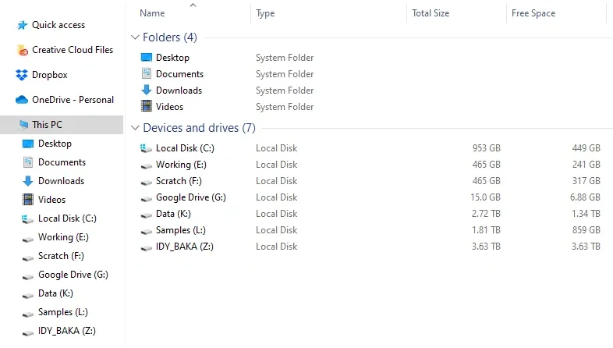Select Local Disk (C:) name in drives list
613x348 pixels.
(185, 148)
